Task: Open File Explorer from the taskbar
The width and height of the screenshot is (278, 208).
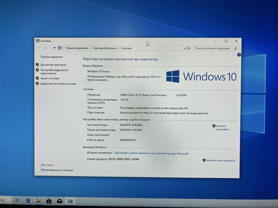Action: [38, 201]
